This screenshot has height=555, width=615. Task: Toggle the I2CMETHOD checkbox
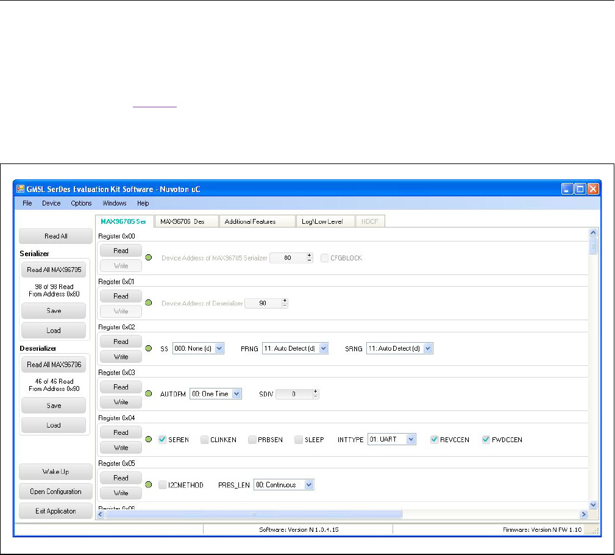[163, 485]
